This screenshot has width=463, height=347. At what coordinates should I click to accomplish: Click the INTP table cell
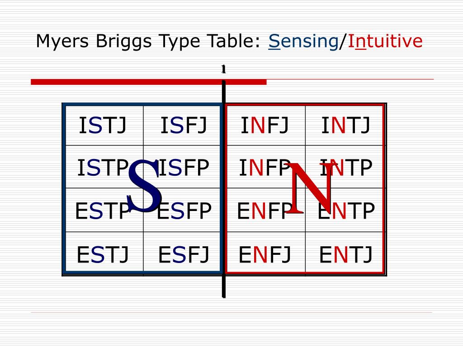pyautogui.click(x=344, y=167)
